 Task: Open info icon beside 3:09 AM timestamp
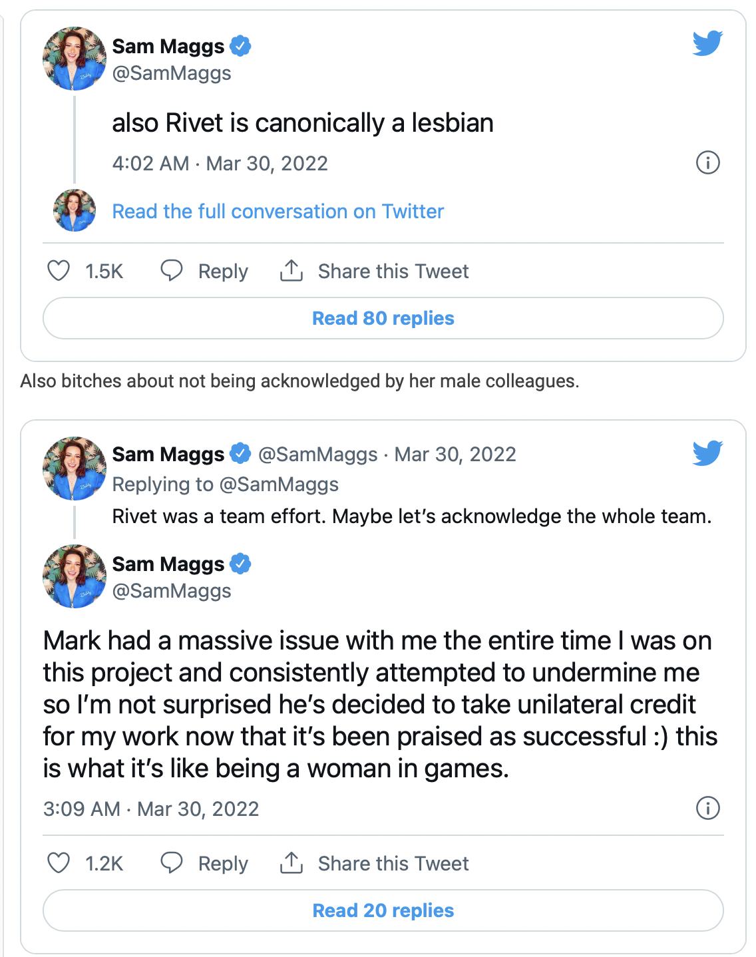click(x=707, y=808)
